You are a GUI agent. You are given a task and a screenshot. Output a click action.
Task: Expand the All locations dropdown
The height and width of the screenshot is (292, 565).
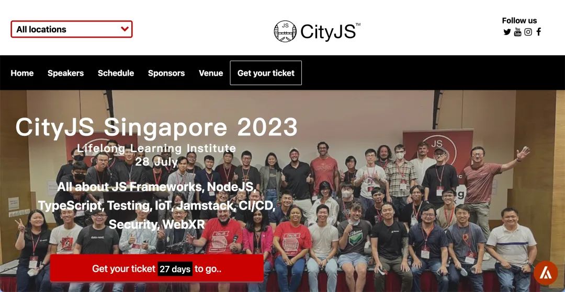point(72,29)
